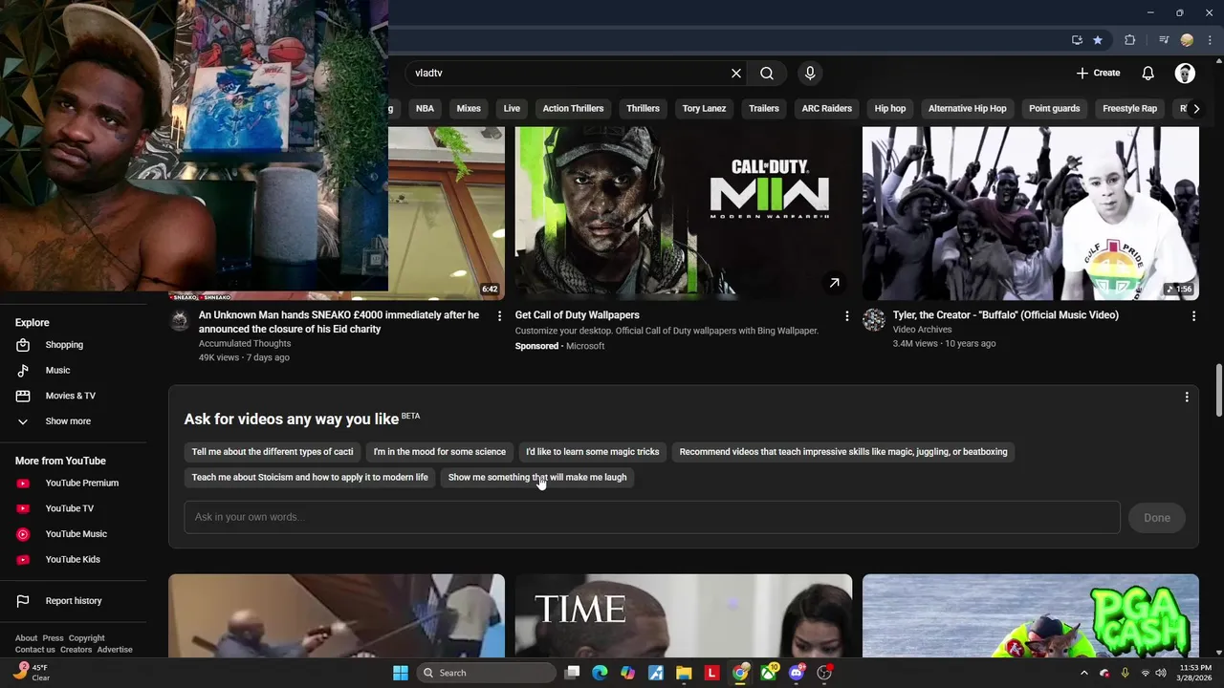
Task: Open the Copyright footer link
Action: [x=86, y=638]
